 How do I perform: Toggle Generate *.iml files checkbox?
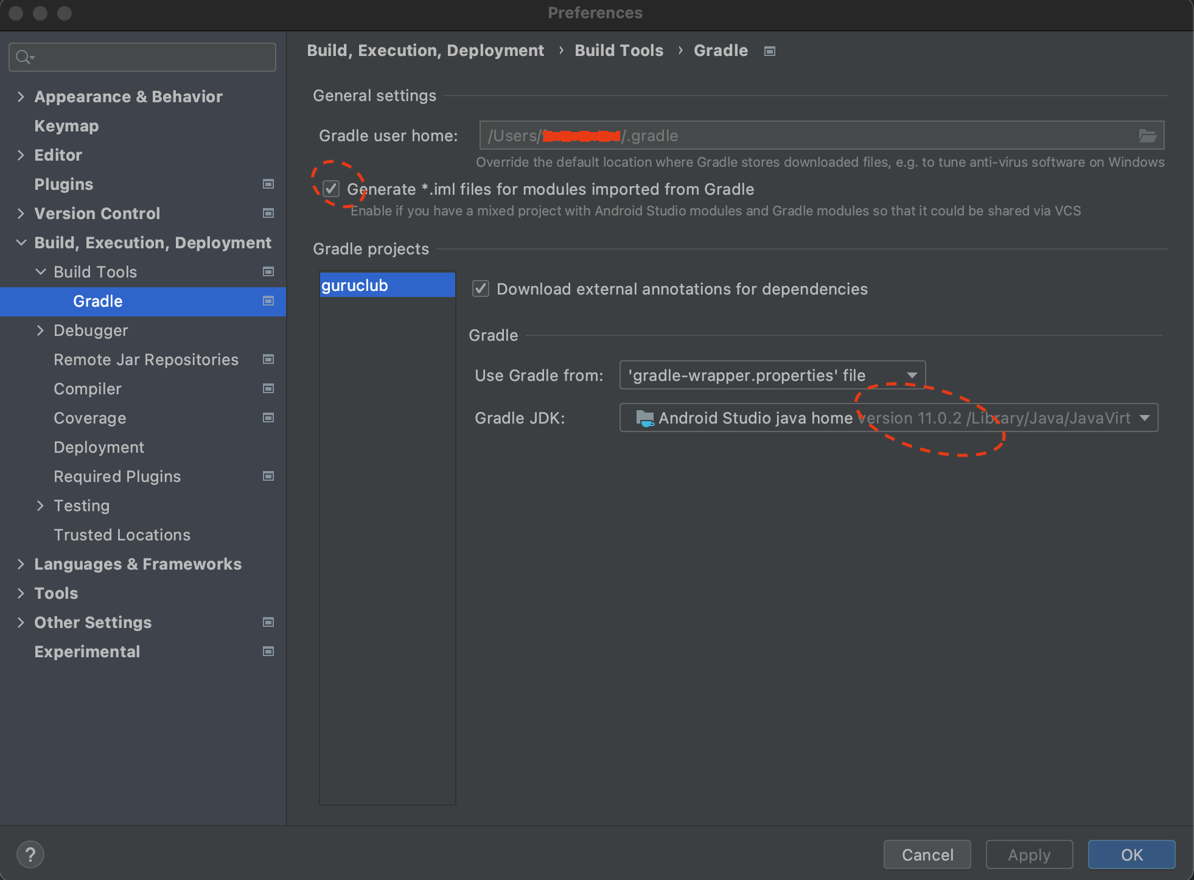click(x=331, y=189)
